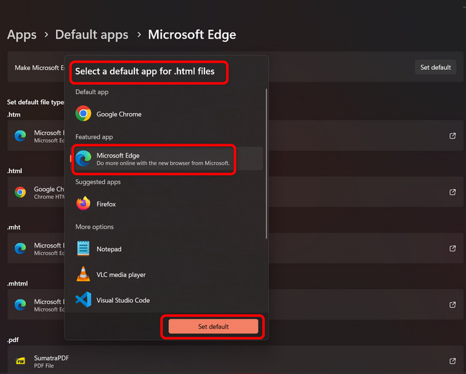The height and width of the screenshot is (374, 466).
Task: Open external link icon for .pdf row
Action: click(x=452, y=361)
